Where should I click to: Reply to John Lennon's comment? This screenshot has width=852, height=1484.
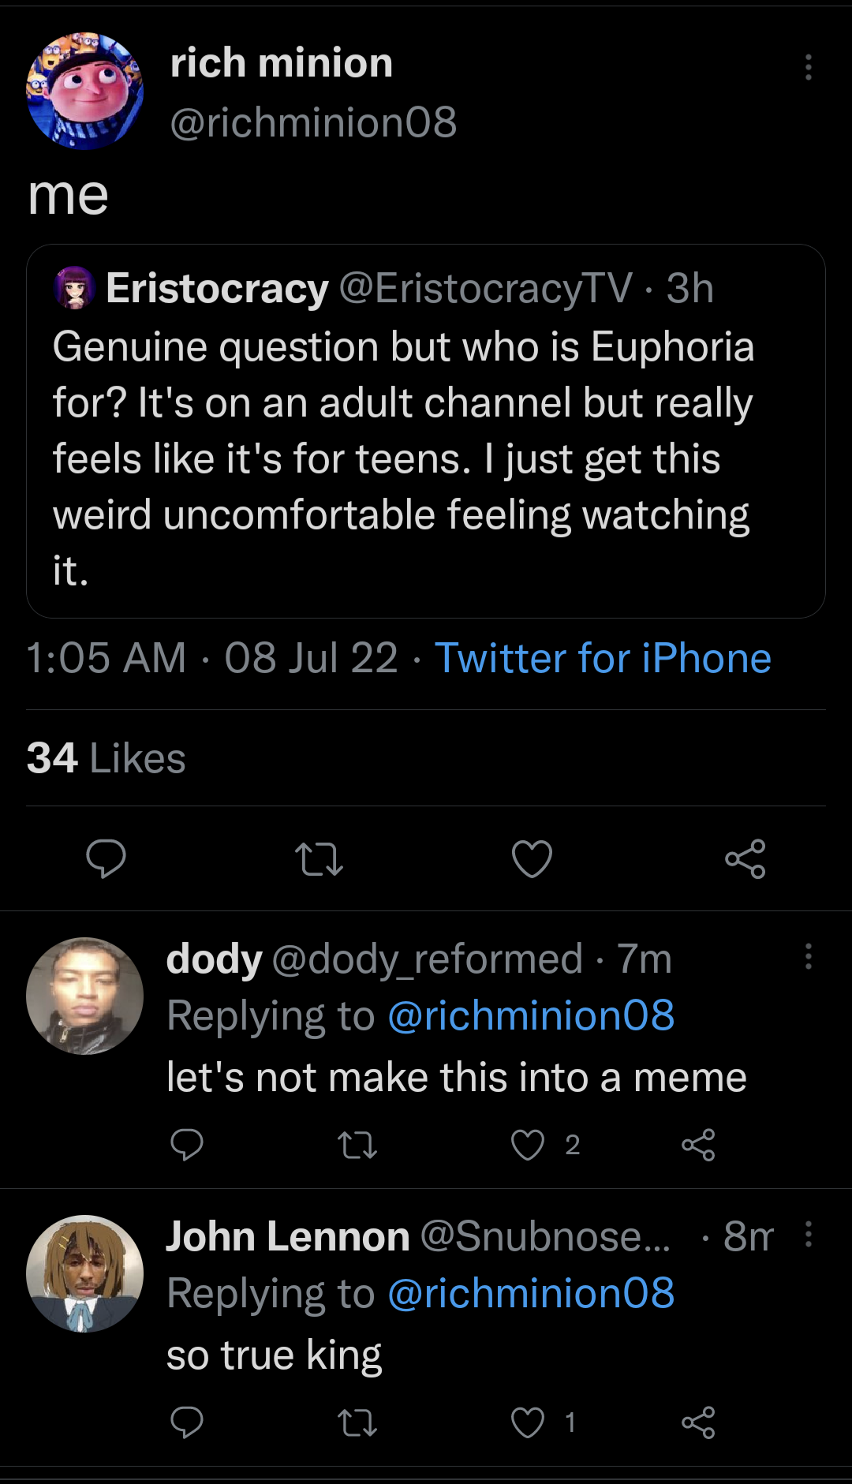(x=187, y=1422)
